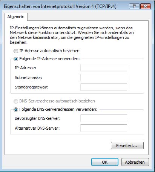Click the IP-Adresse automatisch beziehen label
Viewport: 155px width, 172px height.
(49, 51)
